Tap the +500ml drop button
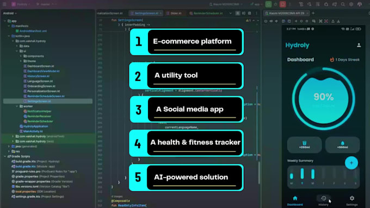This screenshot has width=370, height=208. (x=342, y=144)
